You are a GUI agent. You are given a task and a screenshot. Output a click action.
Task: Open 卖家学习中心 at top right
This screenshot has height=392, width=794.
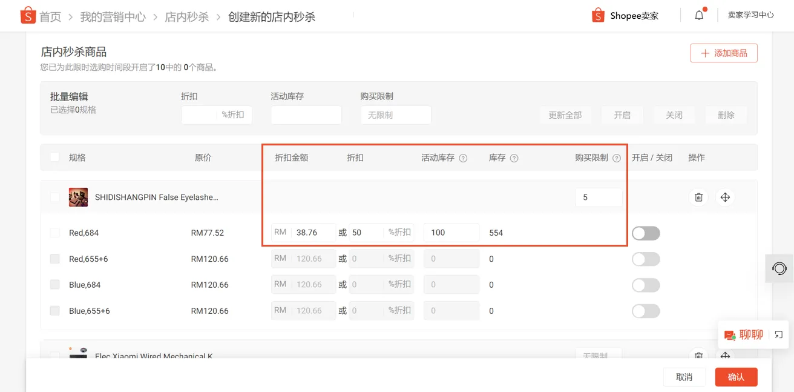[x=750, y=15]
